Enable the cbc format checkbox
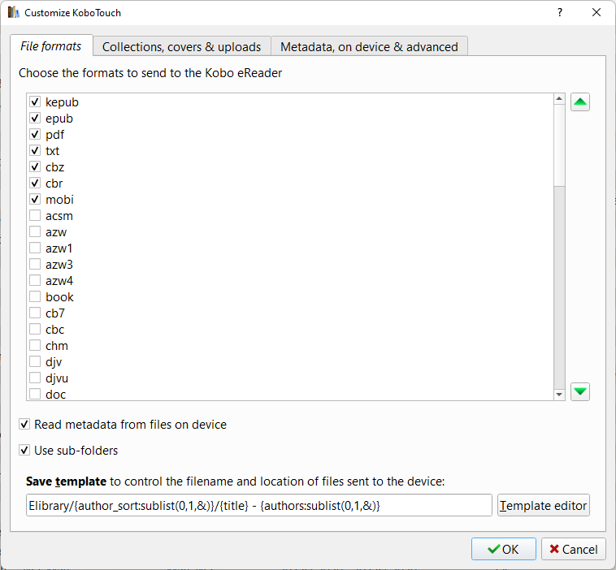This screenshot has width=616, height=570. tap(35, 330)
